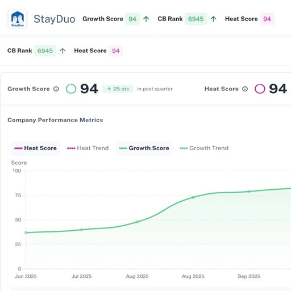This screenshot has height=291, width=291.
Task: Click the Jul 2025 axis label
Action: 81,276
